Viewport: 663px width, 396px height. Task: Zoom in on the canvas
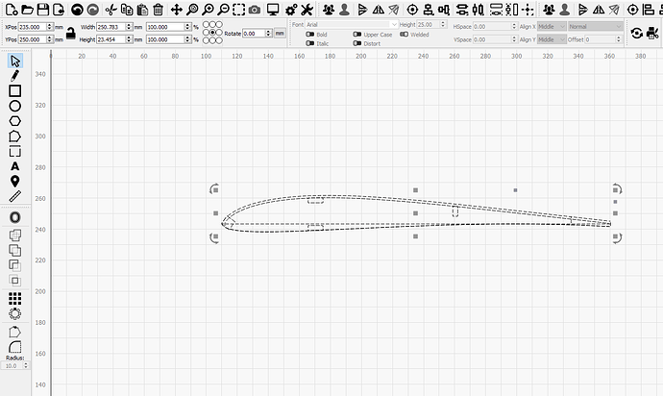[x=208, y=10]
